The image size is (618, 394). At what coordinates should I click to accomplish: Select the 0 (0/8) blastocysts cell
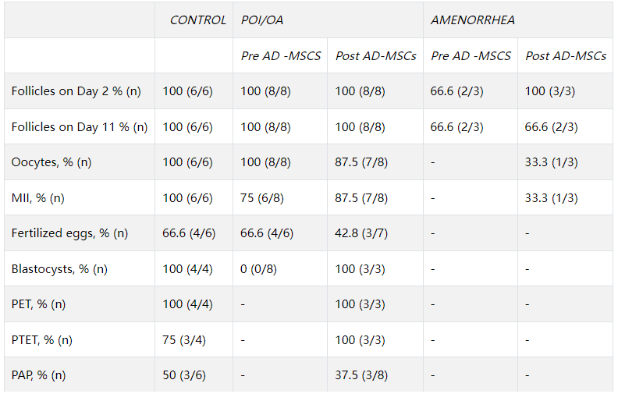tap(261, 269)
